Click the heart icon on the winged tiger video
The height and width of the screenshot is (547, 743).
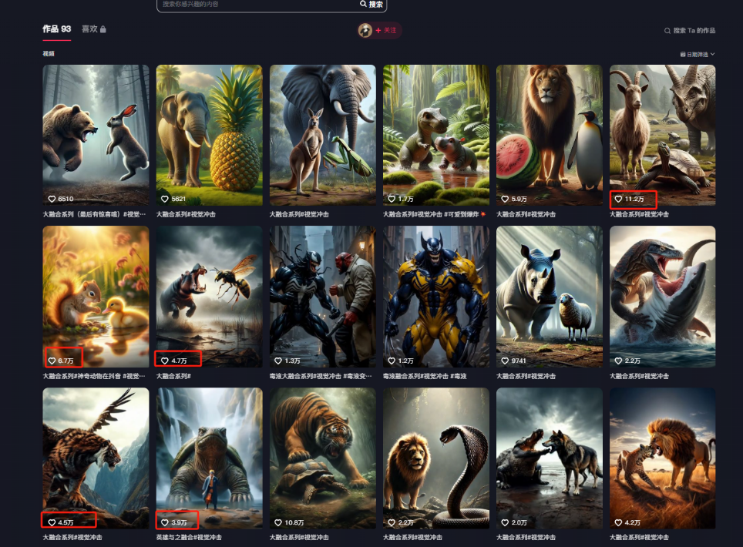click(52, 522)
